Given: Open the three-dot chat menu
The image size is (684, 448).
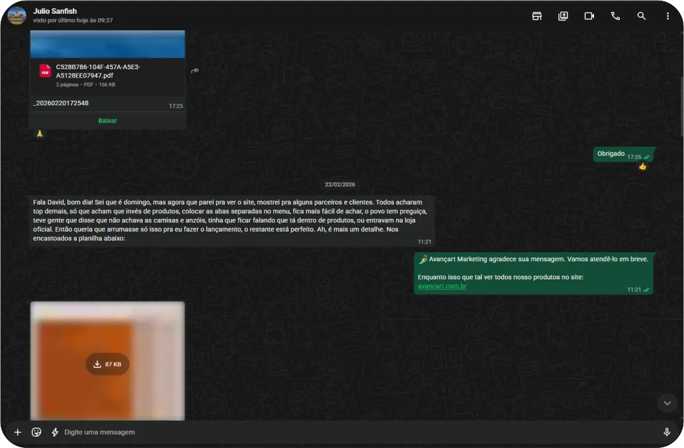Looking at the screenshot, I should (668, 16).
